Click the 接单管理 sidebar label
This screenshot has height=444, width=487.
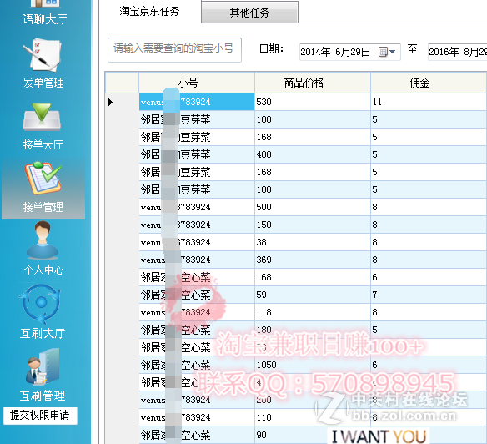[43, 207]
